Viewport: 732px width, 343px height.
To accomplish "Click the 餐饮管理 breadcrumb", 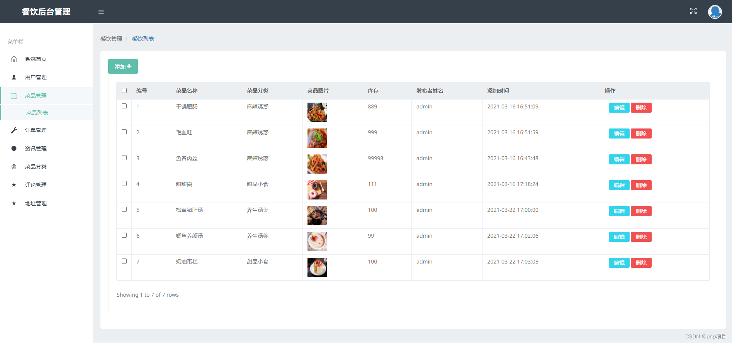I will click(111, 39).
